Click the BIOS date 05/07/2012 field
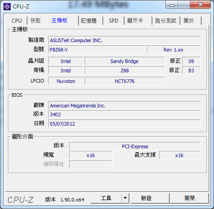 (x=125, y=123)
